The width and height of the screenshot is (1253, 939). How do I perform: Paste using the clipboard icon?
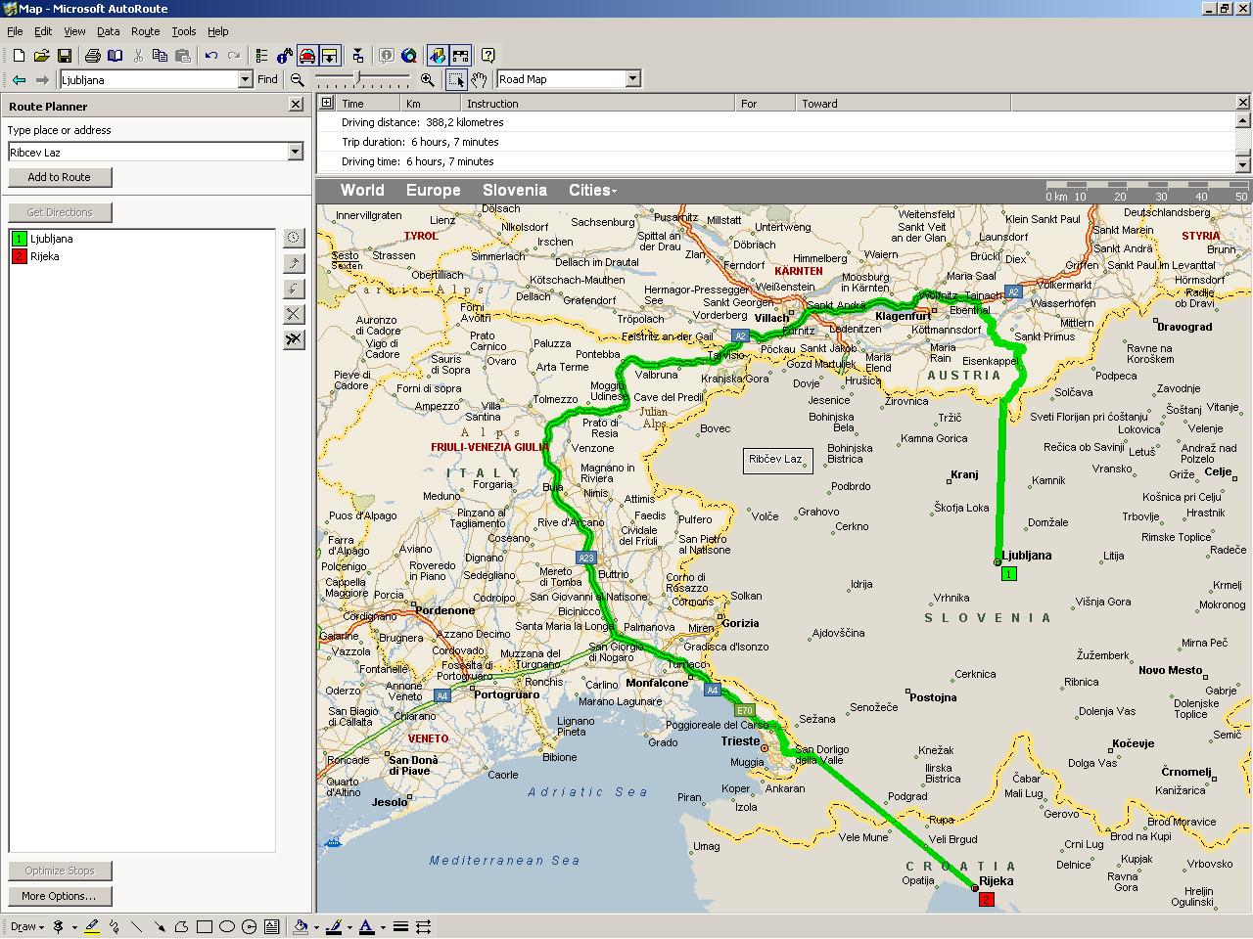click(x=182, y=56)
